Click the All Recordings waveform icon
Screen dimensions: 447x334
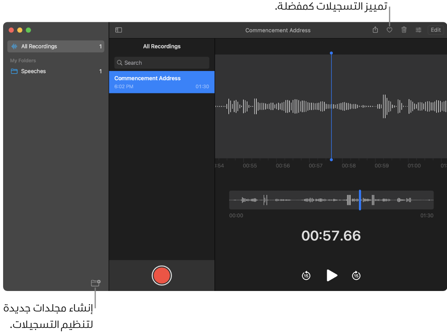point(14,46)
